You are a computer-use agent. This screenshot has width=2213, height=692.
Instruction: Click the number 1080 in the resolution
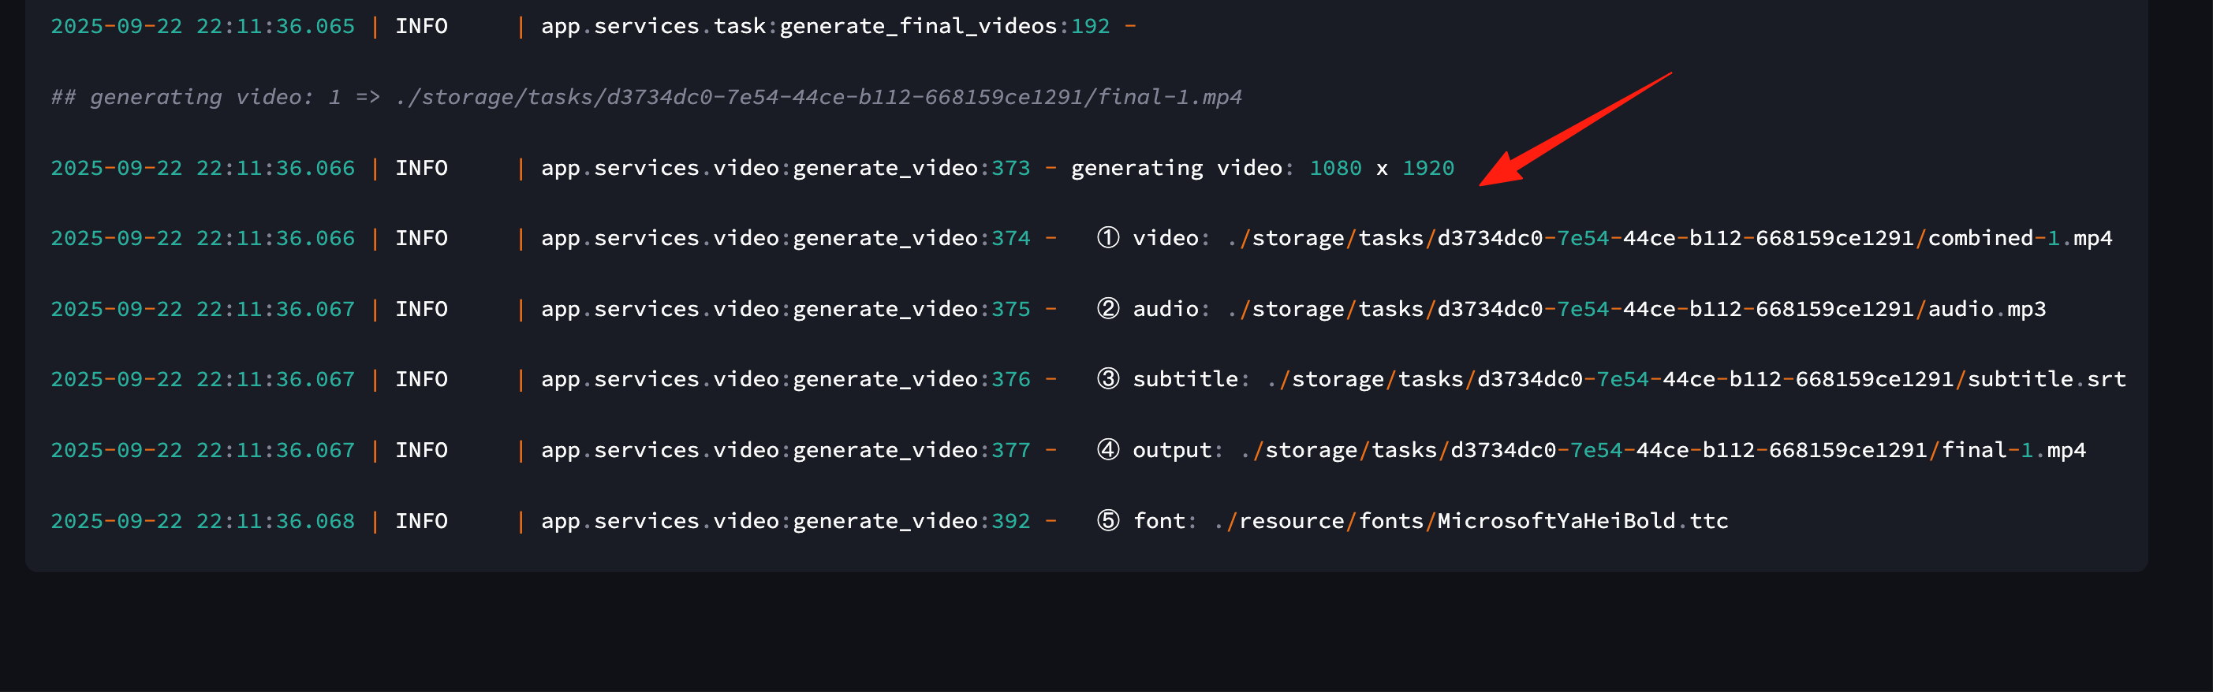[1335, 169]
